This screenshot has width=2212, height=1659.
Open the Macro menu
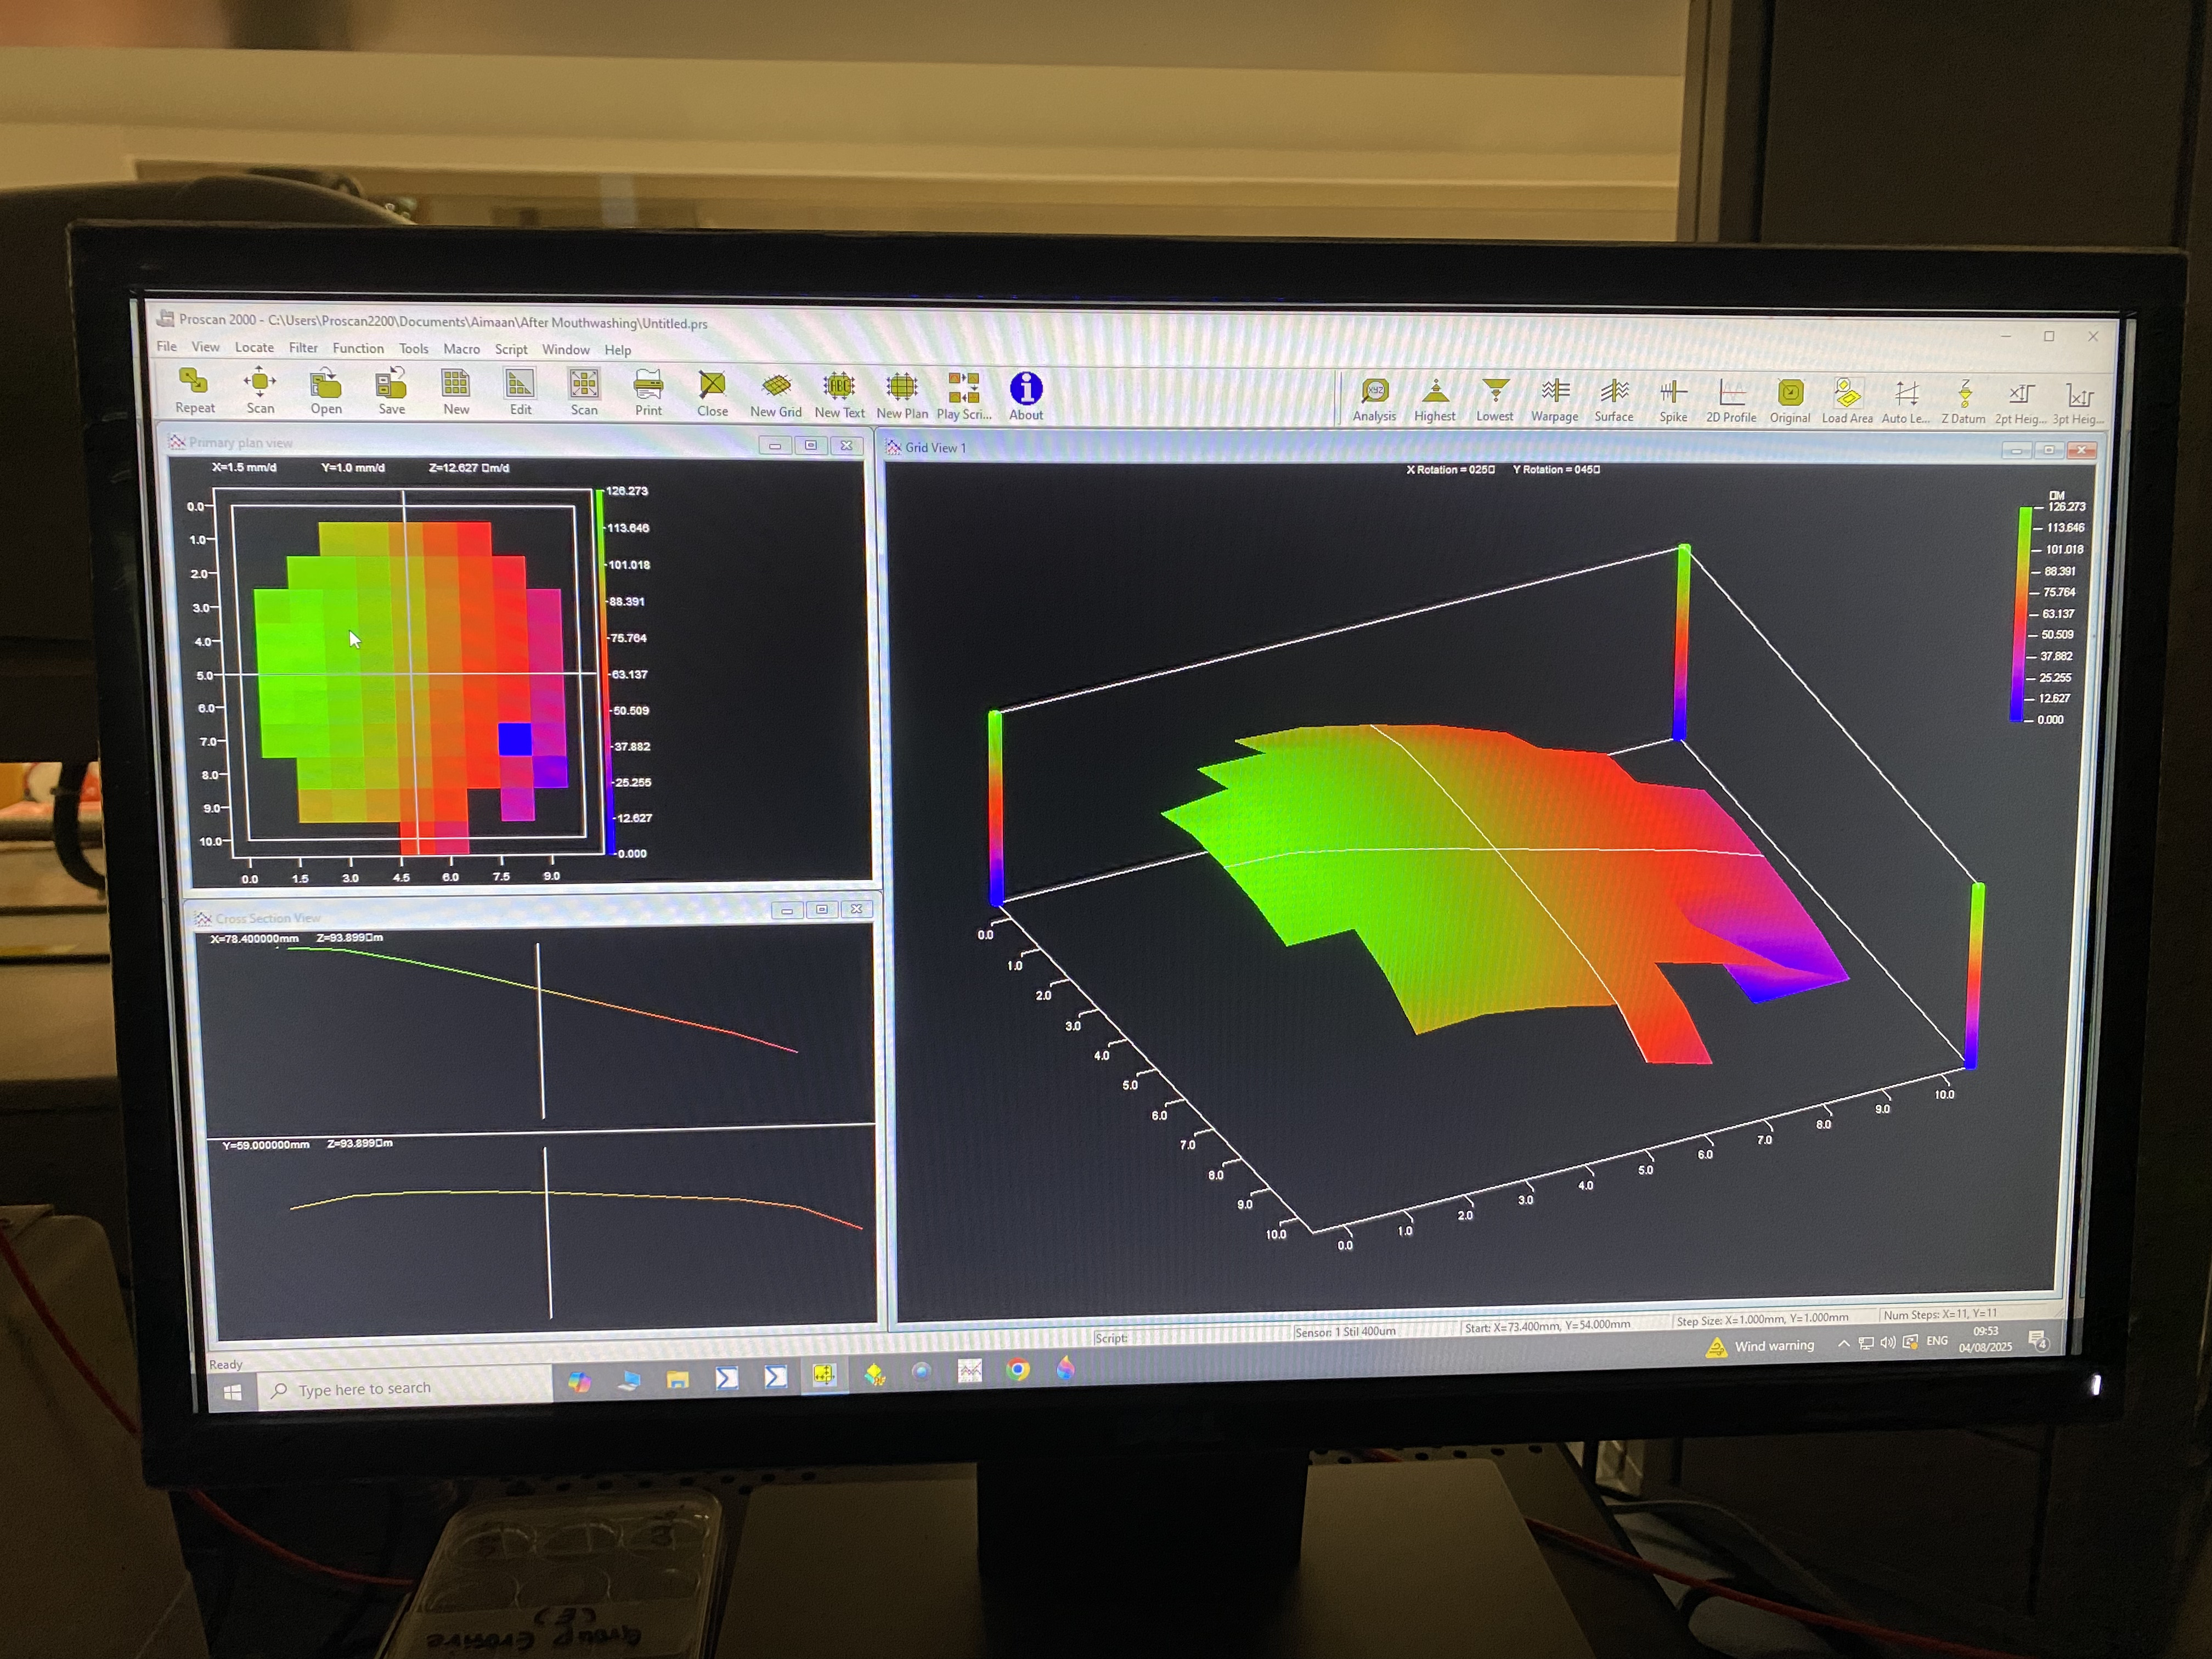point(461,349)
